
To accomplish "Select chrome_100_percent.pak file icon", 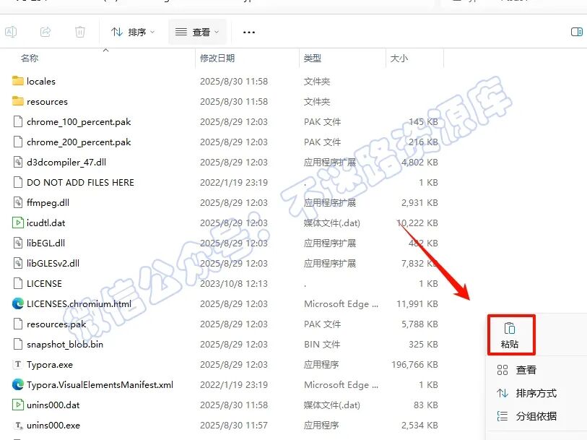I will (x=17, y=121).
